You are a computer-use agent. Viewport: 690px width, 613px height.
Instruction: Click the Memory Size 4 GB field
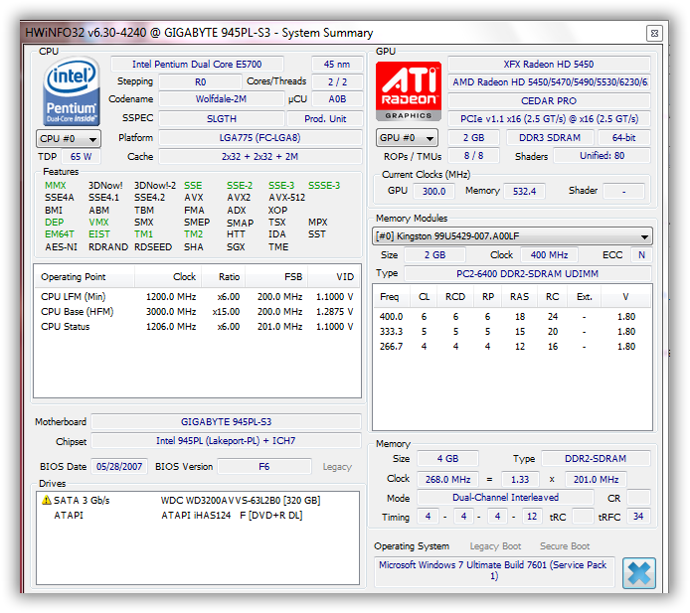click(x=447, y=459)
